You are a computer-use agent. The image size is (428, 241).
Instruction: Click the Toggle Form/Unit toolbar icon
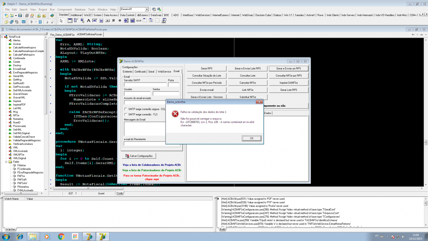[x=17, y=22]
